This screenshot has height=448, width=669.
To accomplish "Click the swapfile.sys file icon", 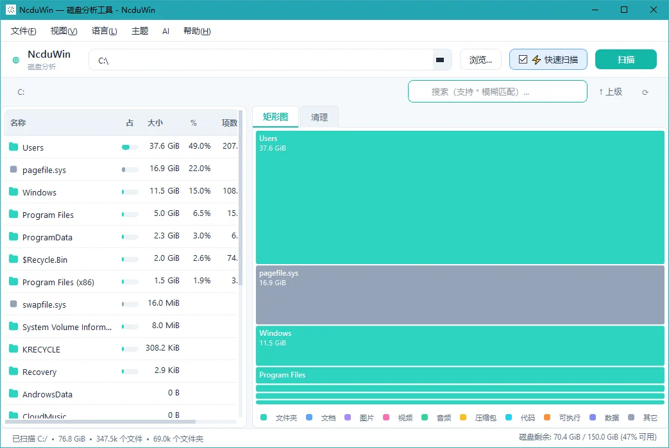I will pos(13,304).
